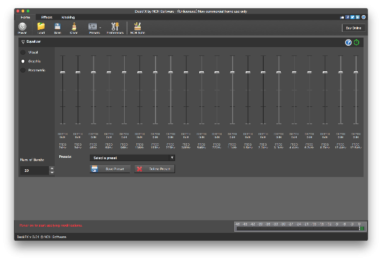Click the first equalizer band slider handle
The image size is (382, 261).
(62, 72)
